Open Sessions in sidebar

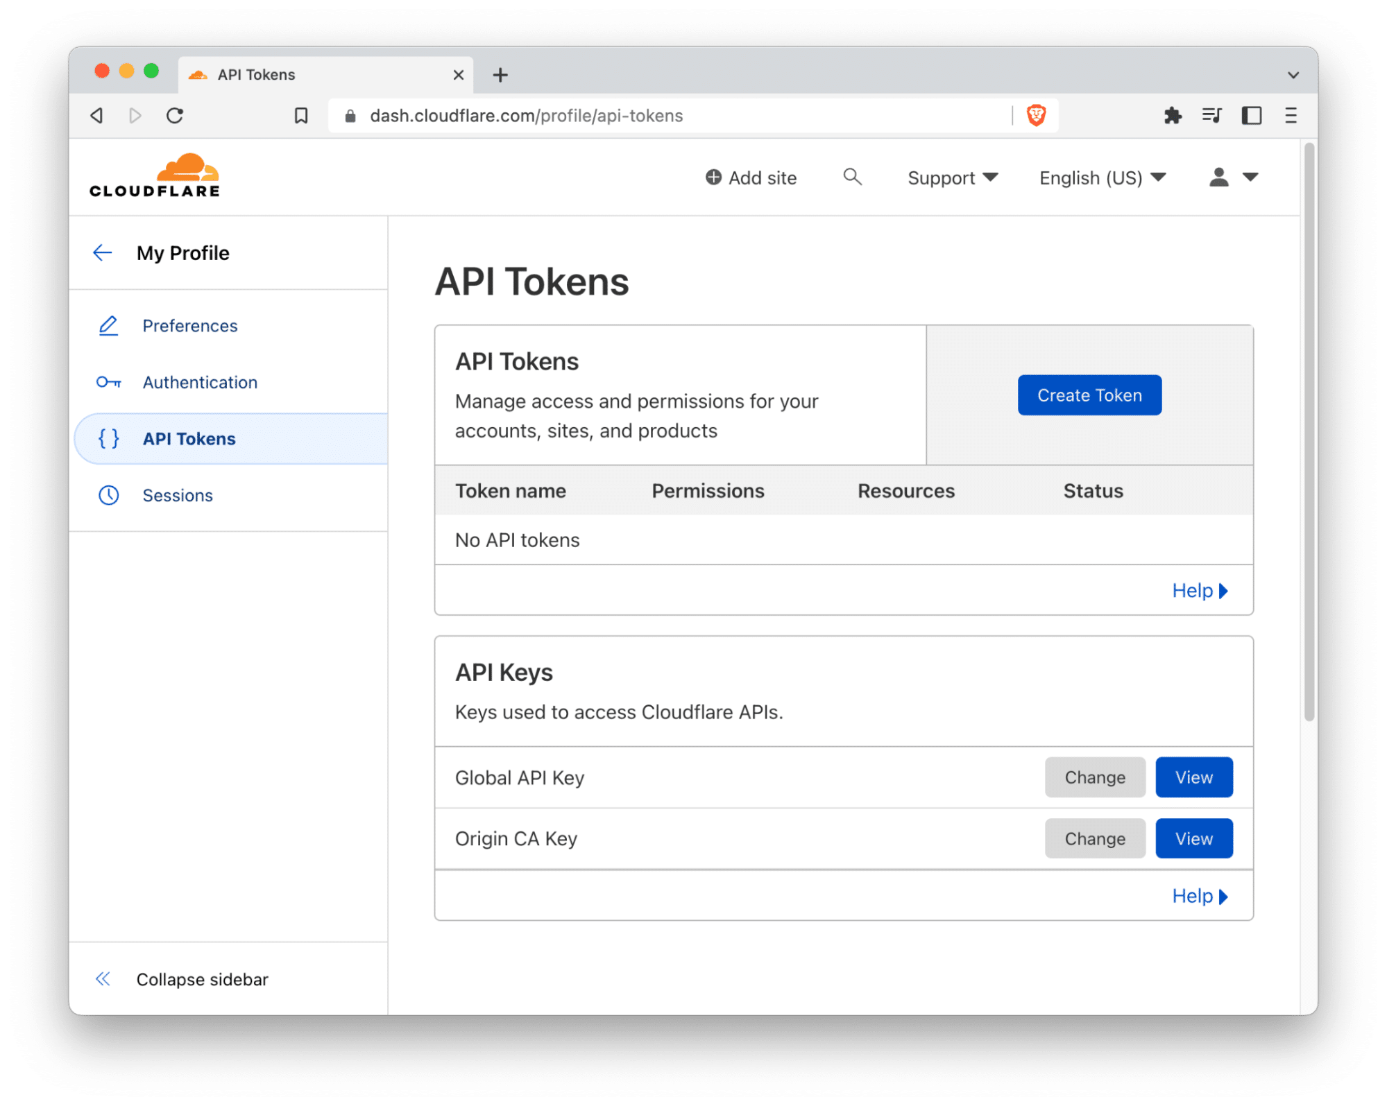point(178,495)
